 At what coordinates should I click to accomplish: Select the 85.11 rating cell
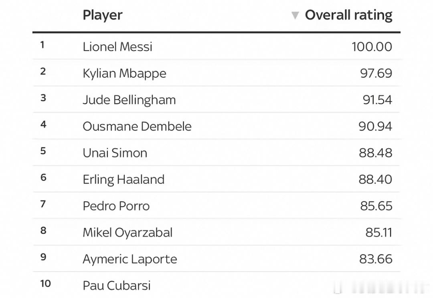379,233
